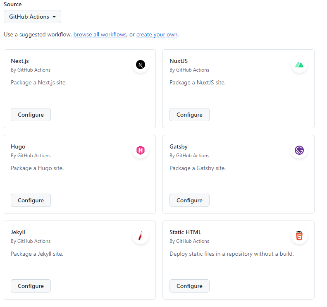Click the green NuxtJS logo icon
This screenshot has width=327, height=307.
pos(299,65)
